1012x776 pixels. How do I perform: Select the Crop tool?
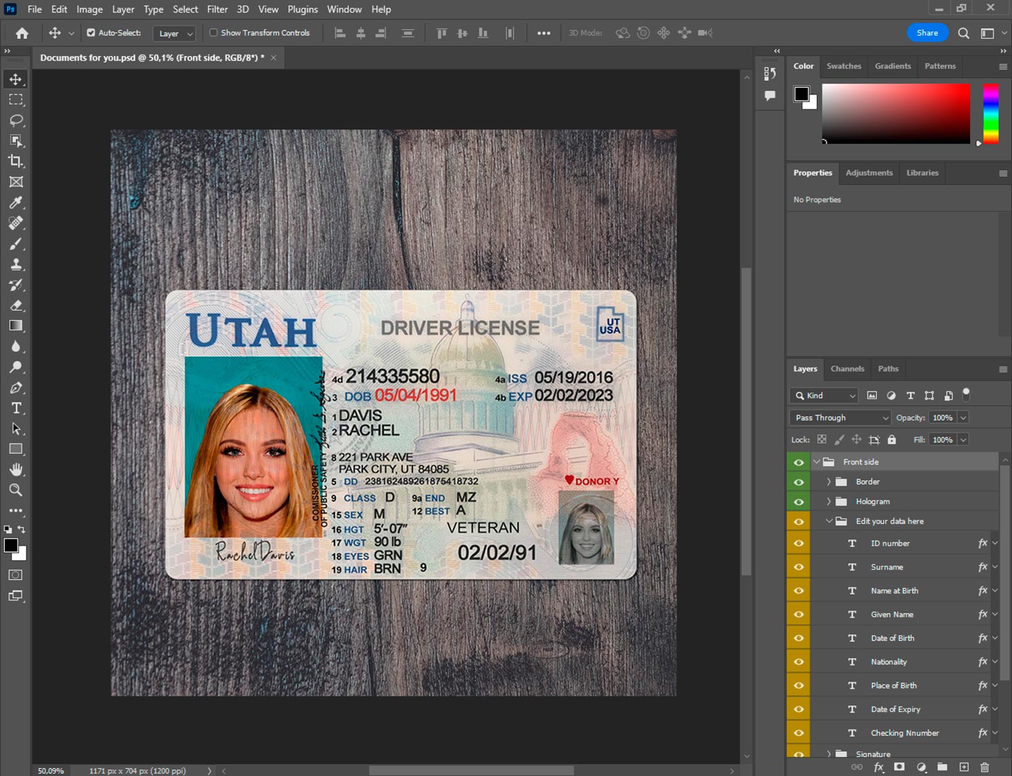(16, 161)
